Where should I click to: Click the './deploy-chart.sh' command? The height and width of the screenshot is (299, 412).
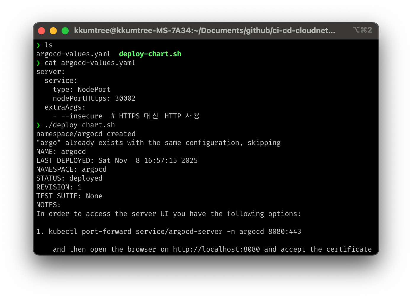(80, 125)
